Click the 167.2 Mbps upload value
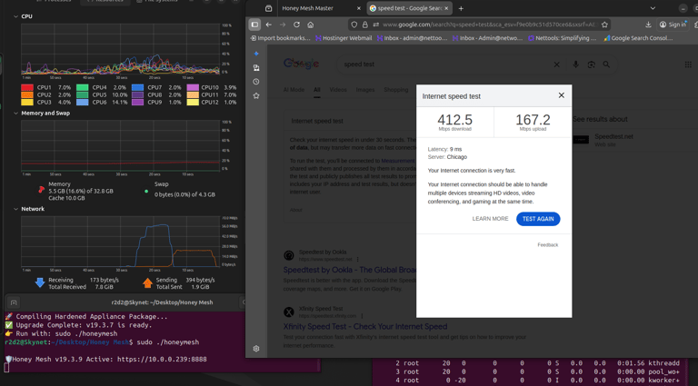This screenshot has height=386, width=698. [x=533, y=122]
